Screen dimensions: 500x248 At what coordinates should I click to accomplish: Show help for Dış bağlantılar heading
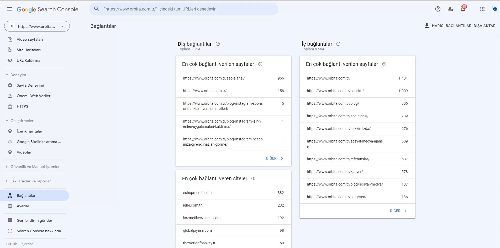pos(218,44)
